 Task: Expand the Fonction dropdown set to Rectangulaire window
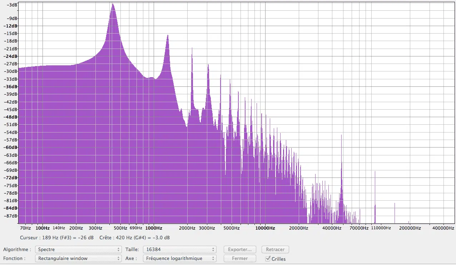(78, 258)
